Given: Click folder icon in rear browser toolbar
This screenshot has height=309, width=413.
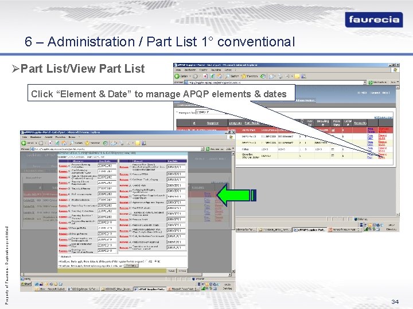Looking at the screenshot, I should (x=297, y=77).
